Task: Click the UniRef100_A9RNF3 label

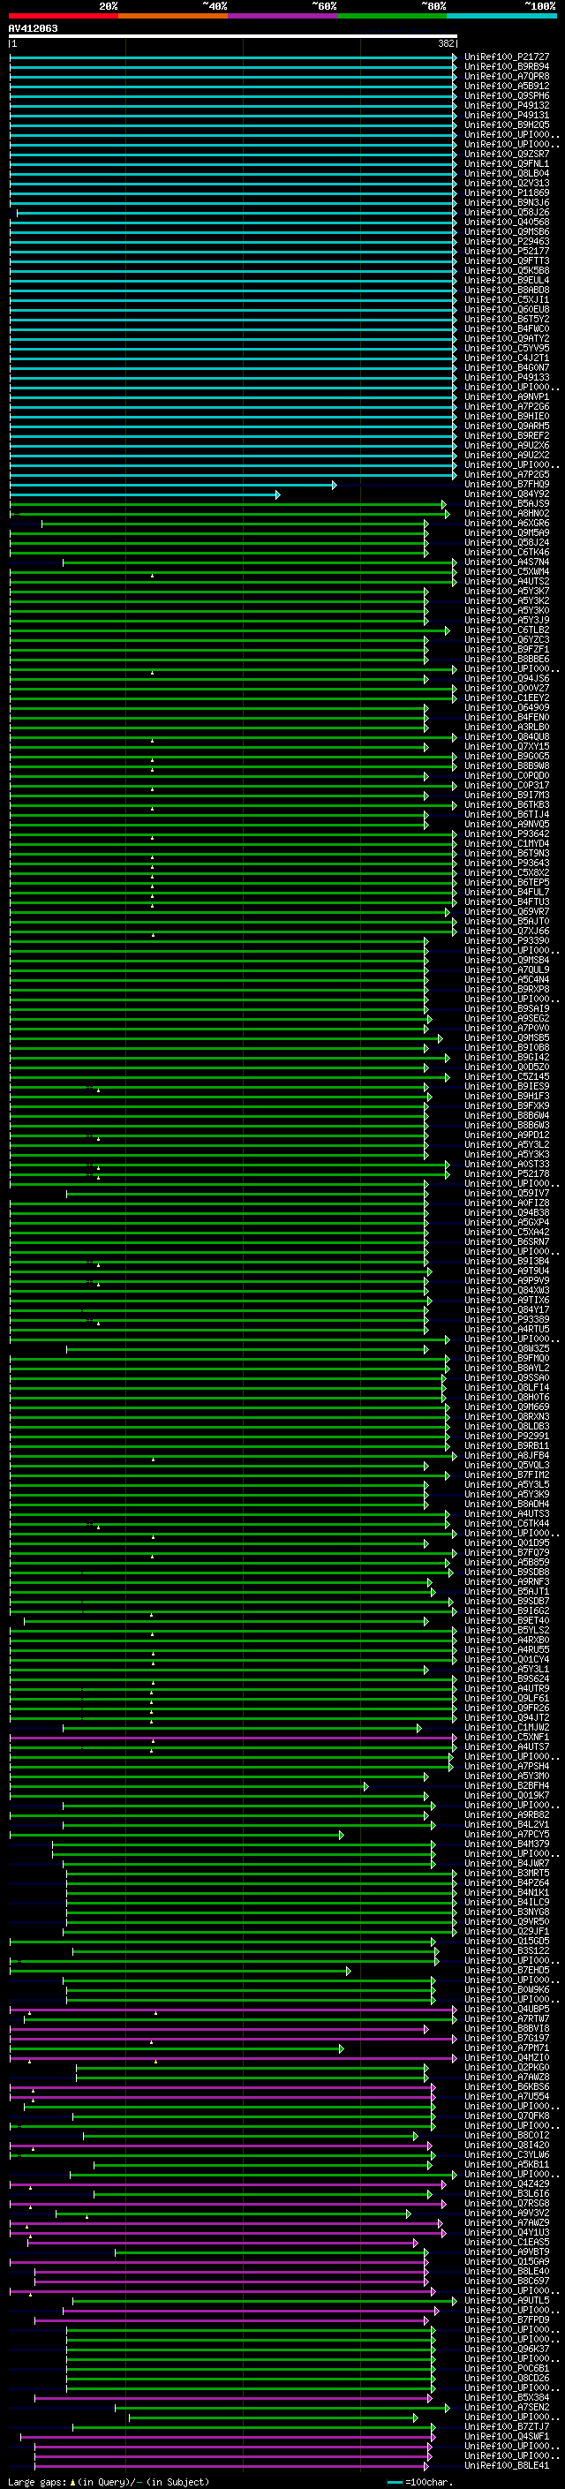Action: [507, 1583]
